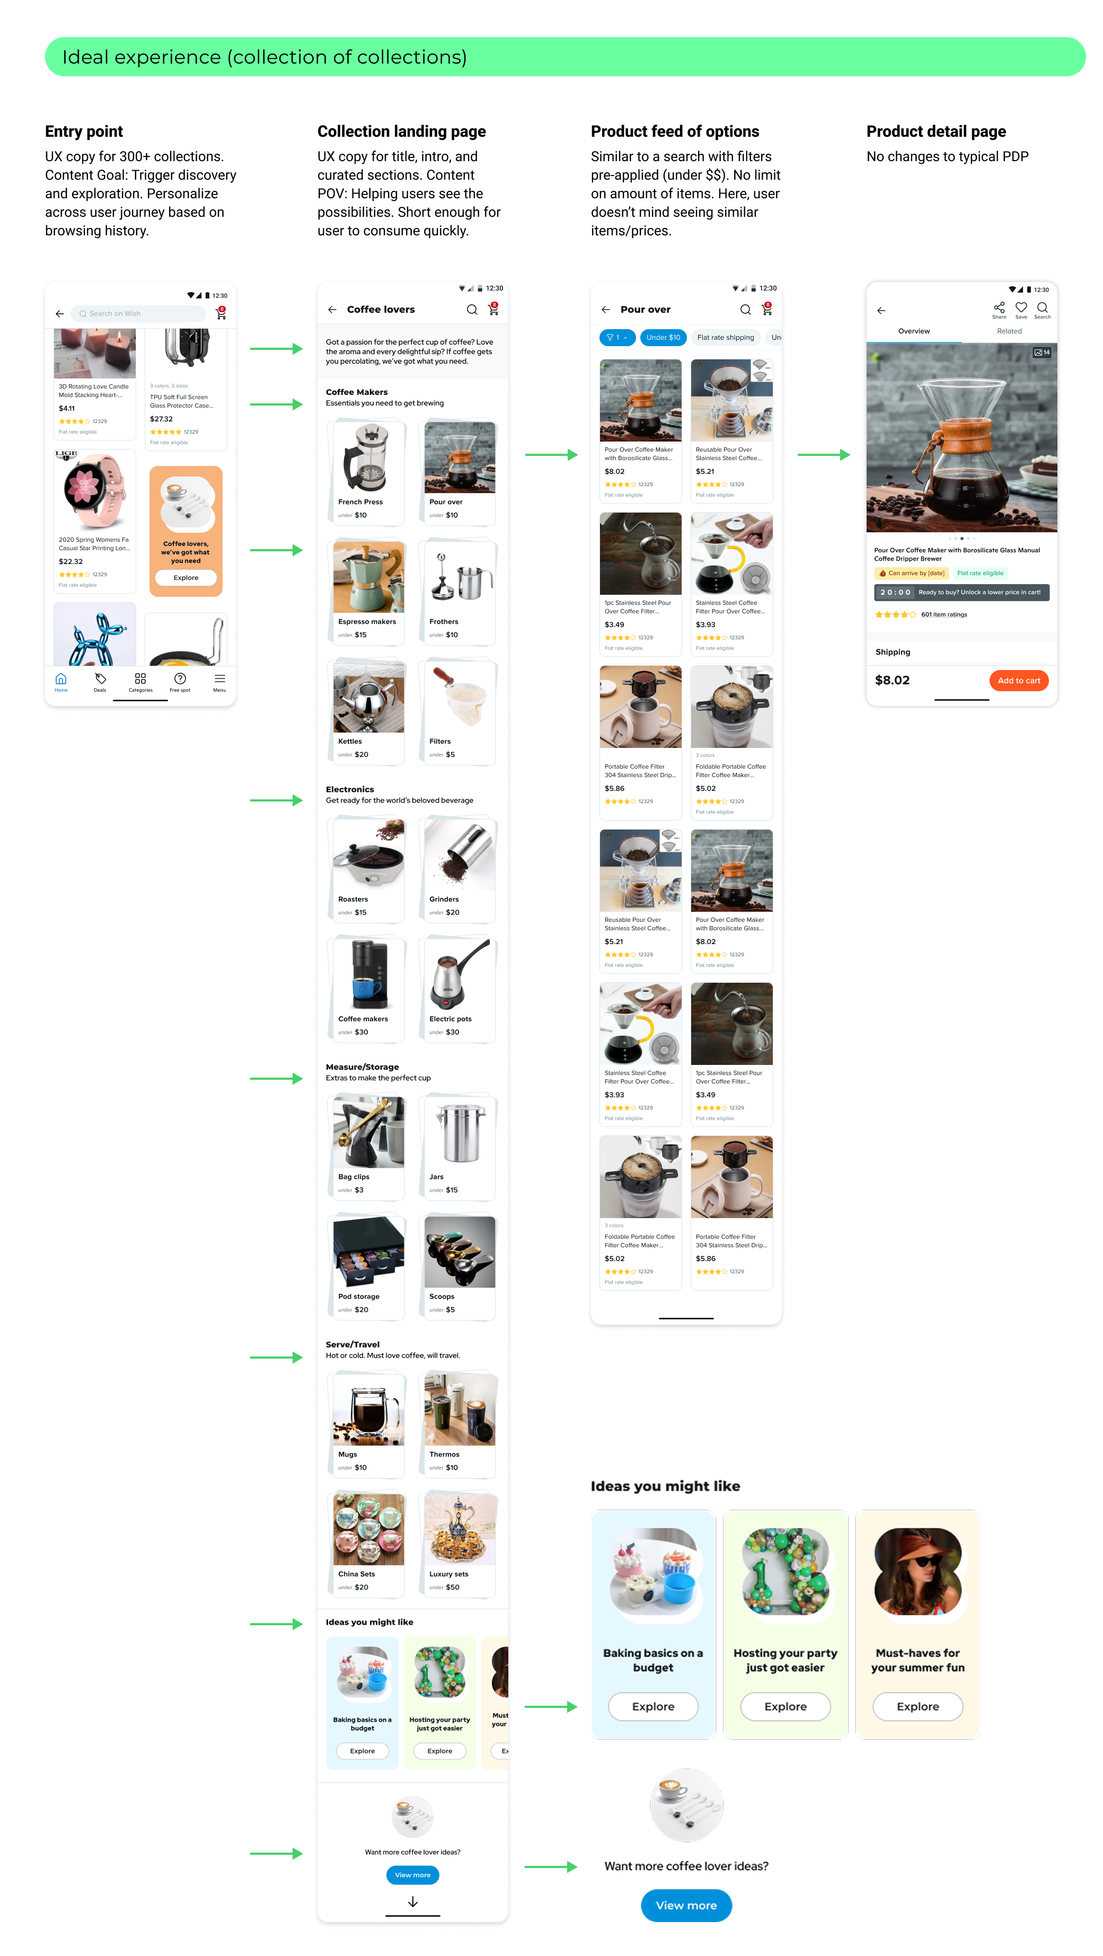The width and height of the screenshot is (1103, 1956).
Task: Open the filter dropdown showing 1
Action: [616, 337]
